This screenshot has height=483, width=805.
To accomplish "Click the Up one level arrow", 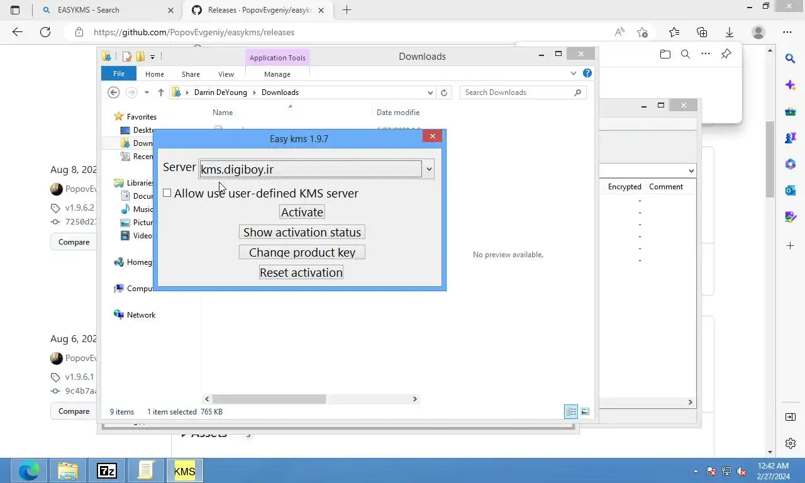I will pos(161,92).
